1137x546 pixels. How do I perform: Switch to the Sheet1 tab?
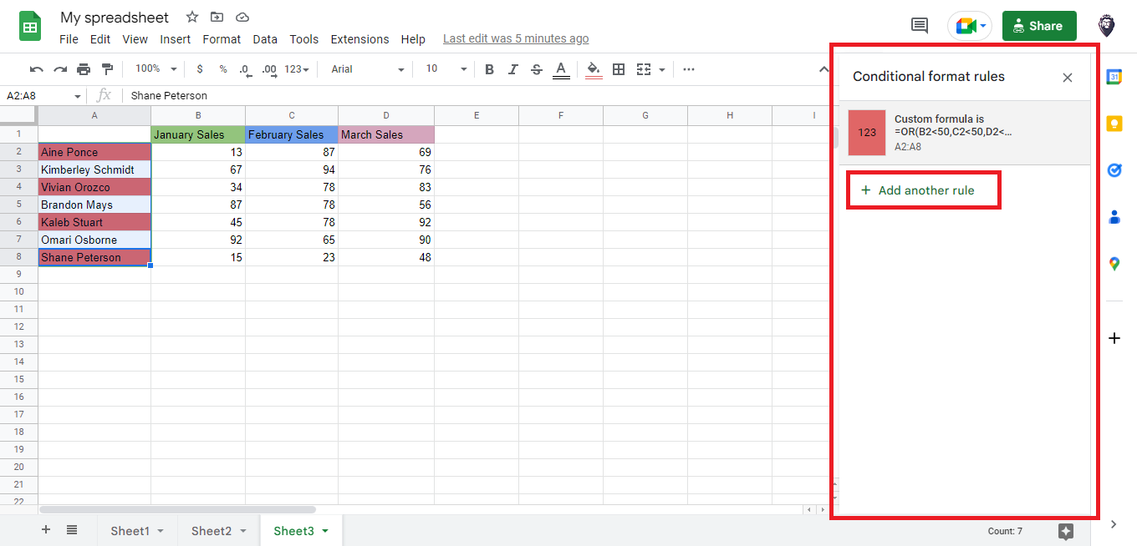[130, 529]
